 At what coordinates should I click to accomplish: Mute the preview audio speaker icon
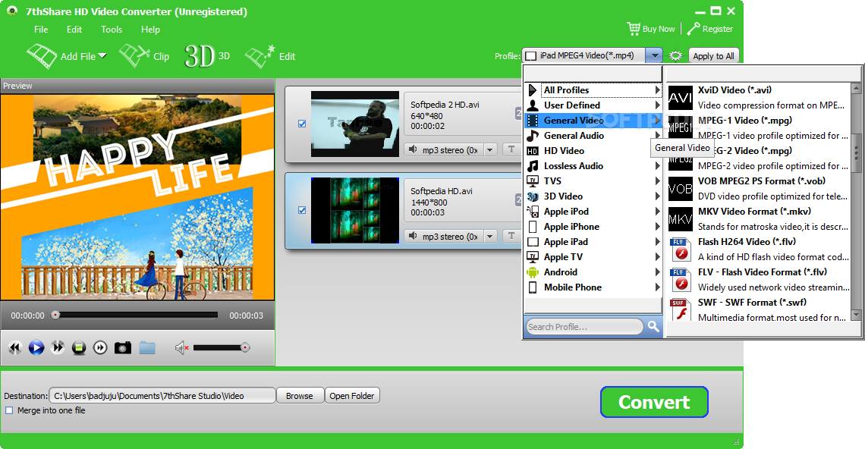(181, 347)
